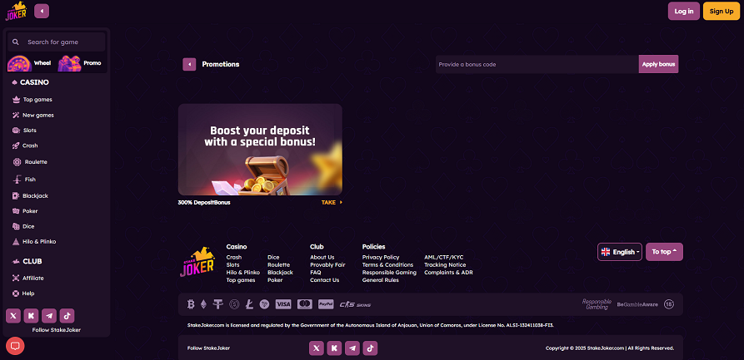Open the CLUB section in the sidebar
Image resolution: width=744 pixels, height=360 pixels.
pyautogui.click(x=27, y=261)
